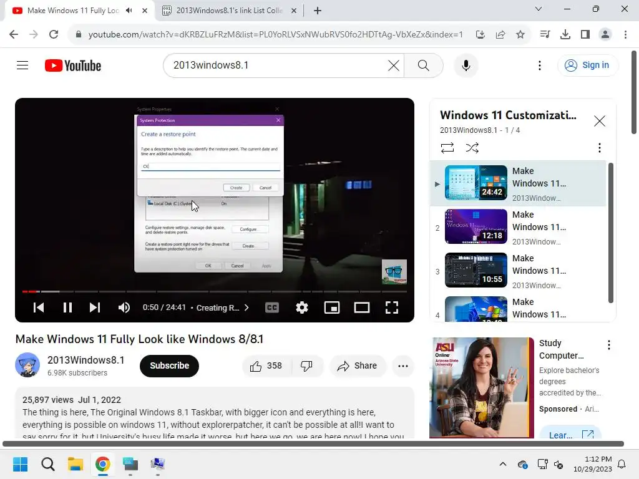Focus the address bar URL
The height and width of the screenshot is (479, 639).
coord(275,35)
